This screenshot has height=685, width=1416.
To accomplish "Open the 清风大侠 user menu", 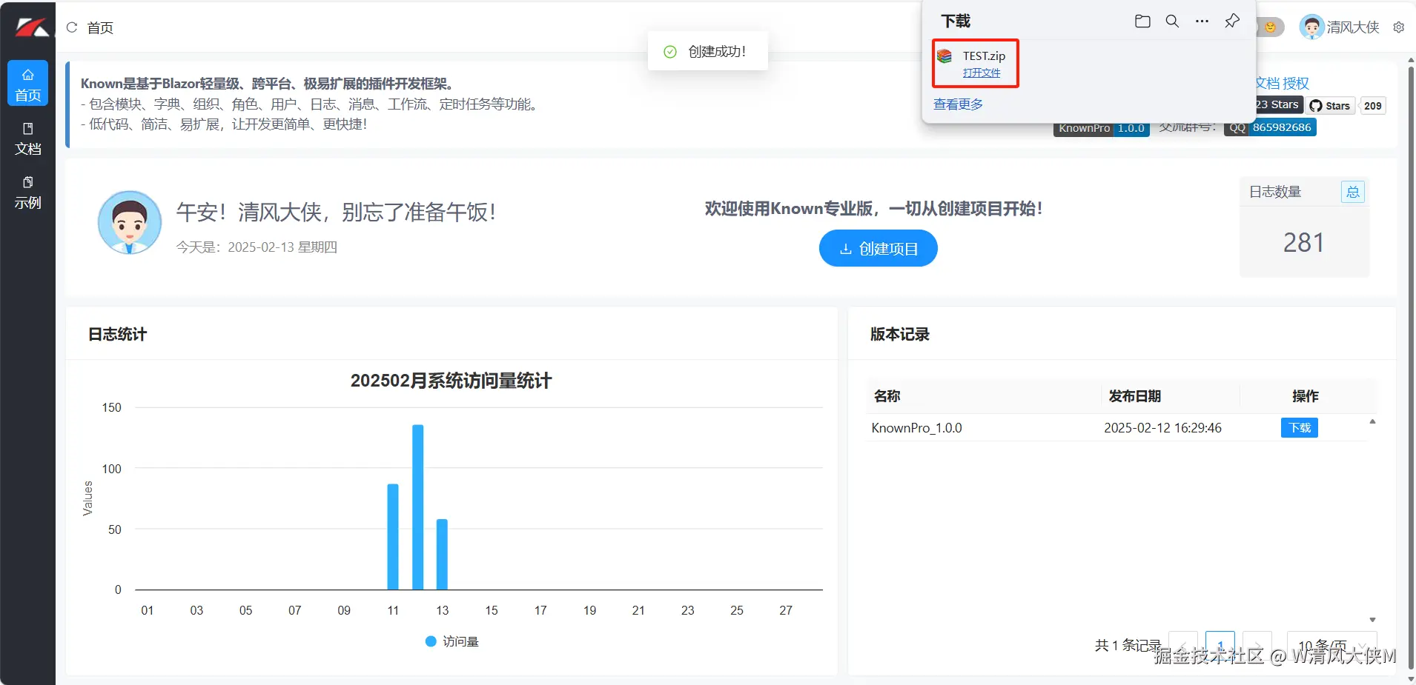I will point(1340,27).
